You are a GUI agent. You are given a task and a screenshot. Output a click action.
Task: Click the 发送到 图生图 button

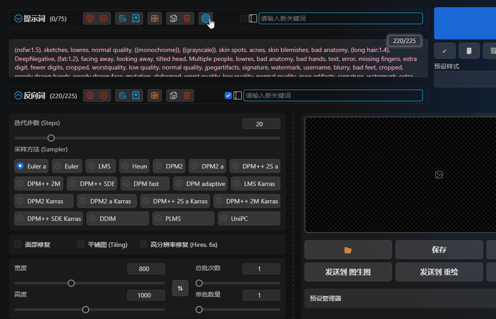(348, 272)
